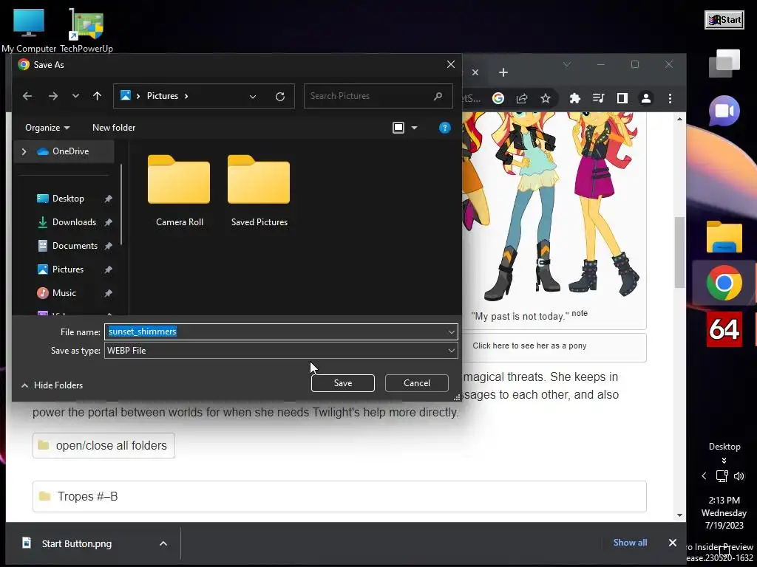Change view layout icon in dialog
Screen dimensions: 757x567
pyautogui.click(x=398, y=128)
